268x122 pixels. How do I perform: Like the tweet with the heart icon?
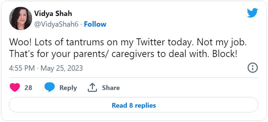click(x=15, y=87)
